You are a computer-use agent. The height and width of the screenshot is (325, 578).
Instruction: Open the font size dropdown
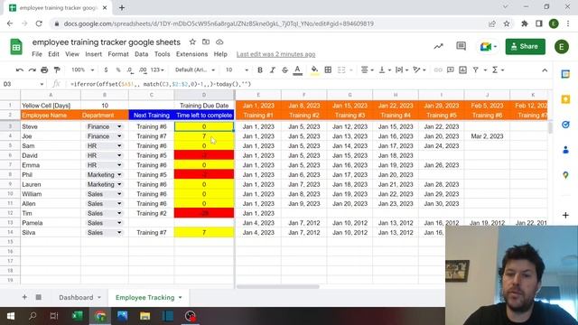coord(237,70)
